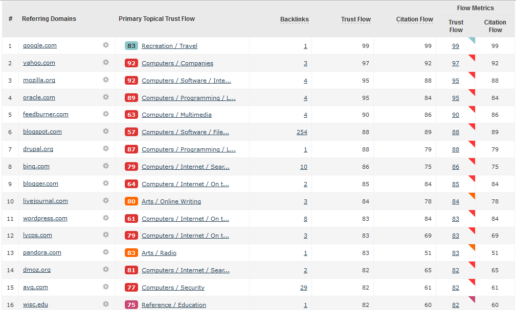
Task: Open the gear icon for drupal.org
Action: [x=106, y=148]
